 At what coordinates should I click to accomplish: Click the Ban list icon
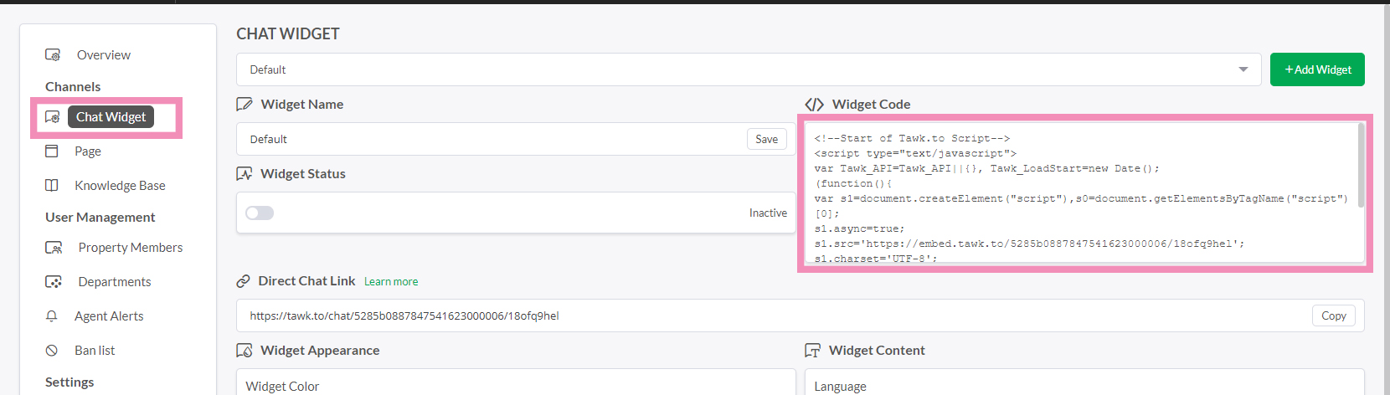pos(52,351)
